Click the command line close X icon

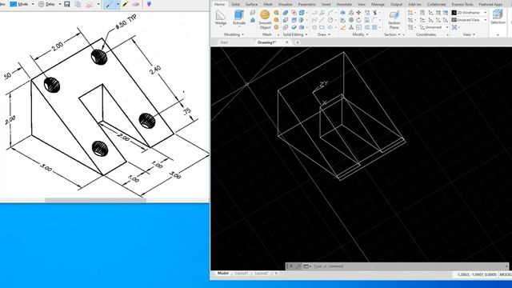[290, 266]
